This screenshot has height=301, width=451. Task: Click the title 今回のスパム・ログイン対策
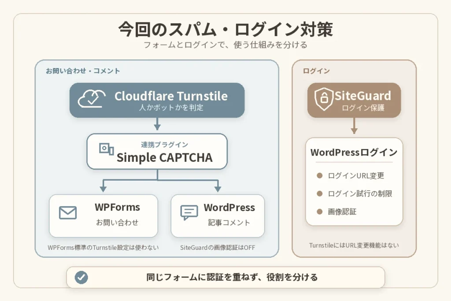pos(225,29)
